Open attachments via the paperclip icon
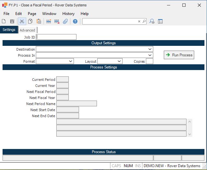 click(65, 21)
